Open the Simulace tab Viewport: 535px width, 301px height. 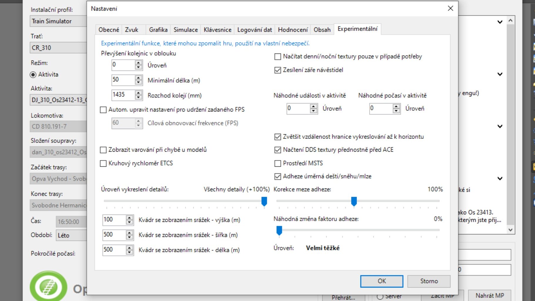pos(185,30)
